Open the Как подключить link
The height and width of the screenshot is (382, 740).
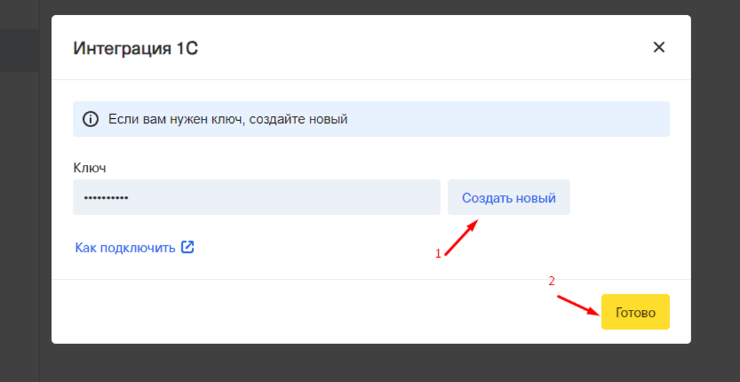click(125, 248)
